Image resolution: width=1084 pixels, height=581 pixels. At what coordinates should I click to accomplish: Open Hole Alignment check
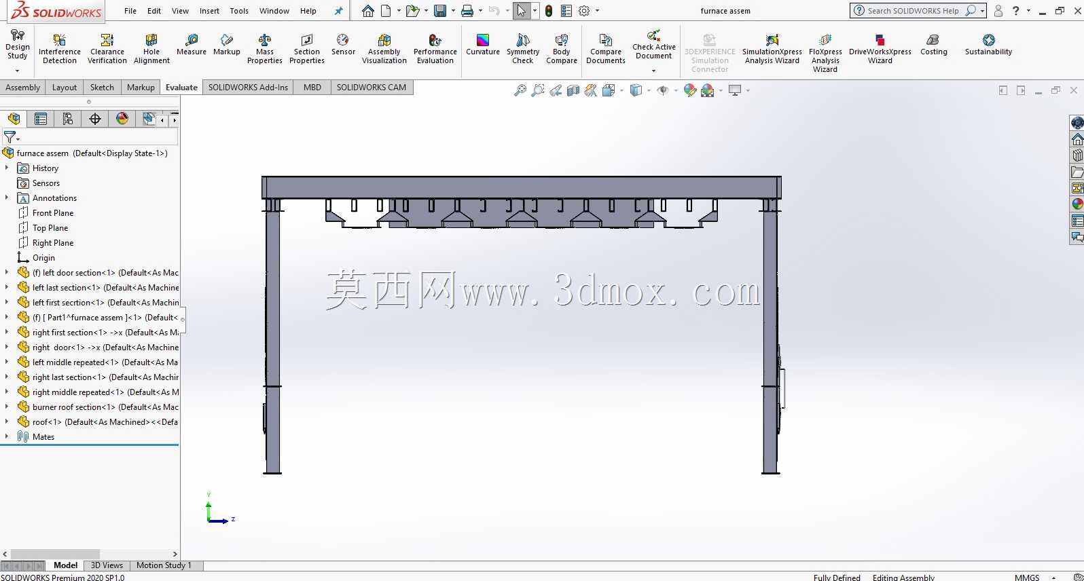tap(151, 48)
